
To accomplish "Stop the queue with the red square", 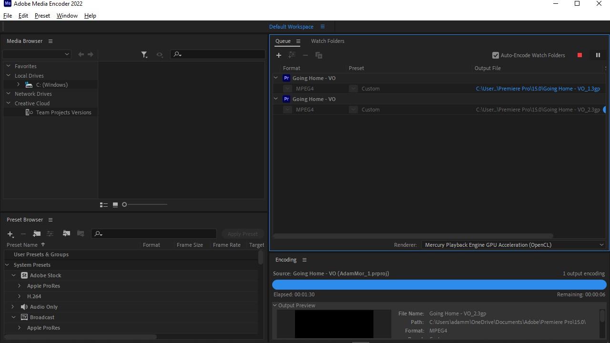I will [x=579, y=55].
